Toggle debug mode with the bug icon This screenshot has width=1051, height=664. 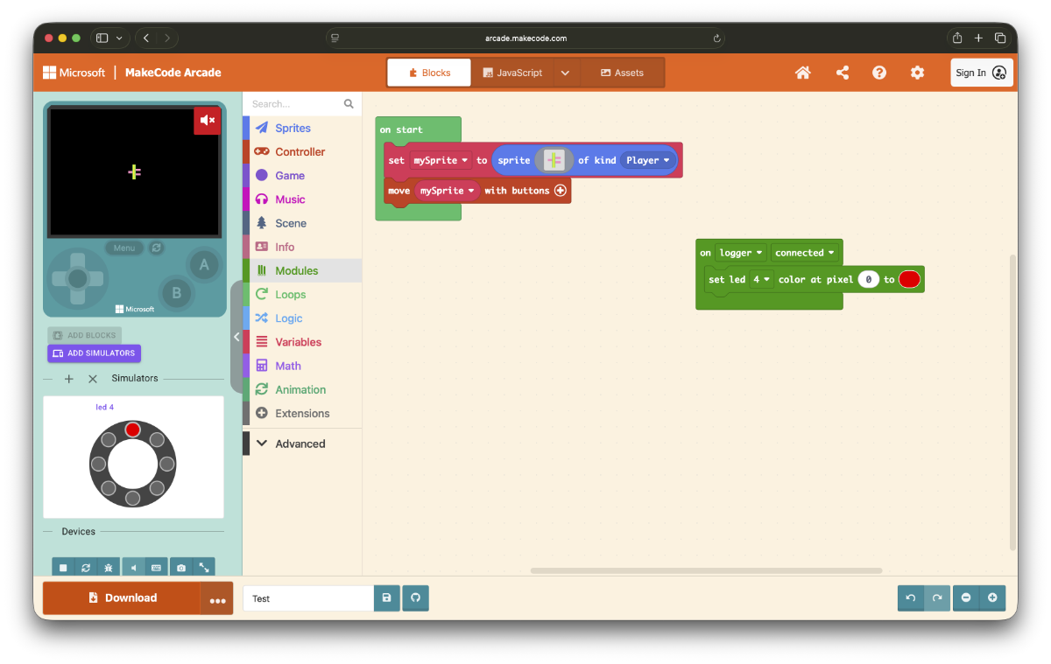tap(109, 568)
